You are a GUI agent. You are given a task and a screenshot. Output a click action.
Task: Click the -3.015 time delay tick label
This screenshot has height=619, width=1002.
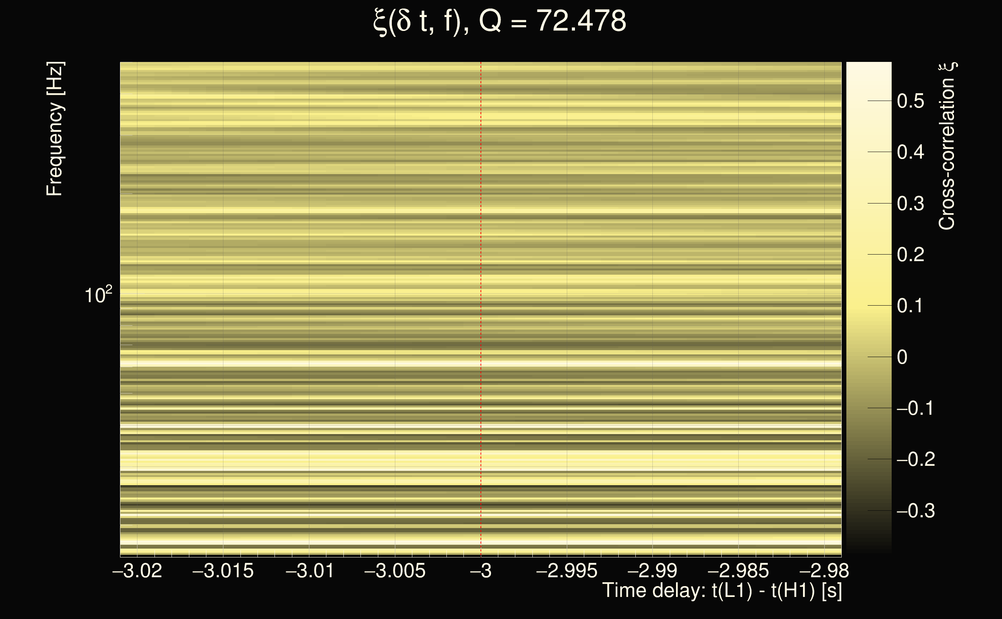tap(223, 571)
